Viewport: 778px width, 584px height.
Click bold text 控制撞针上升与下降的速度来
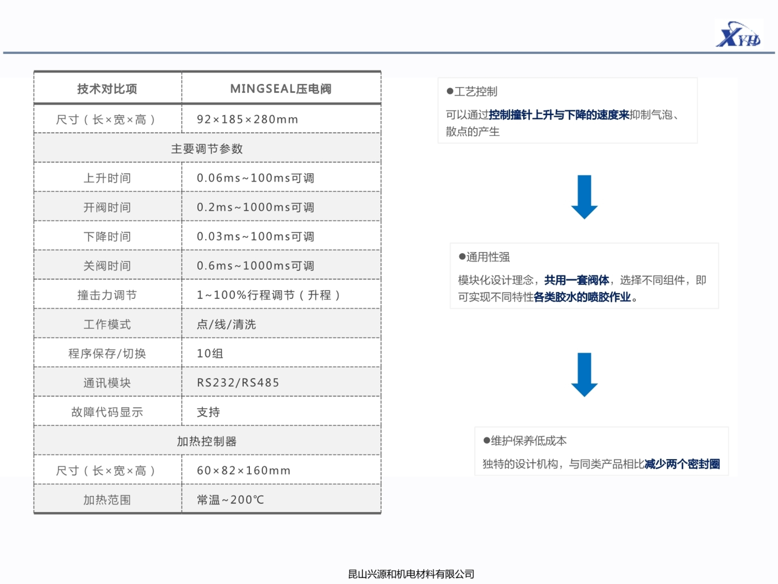pyautogui.click(x=559, y=115)
